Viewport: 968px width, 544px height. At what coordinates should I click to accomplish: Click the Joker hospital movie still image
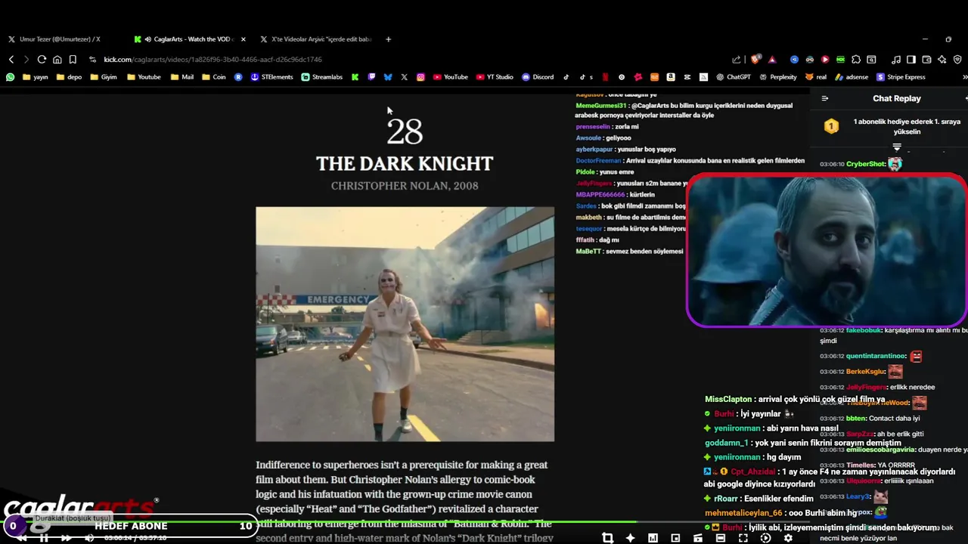coord(405,324)
